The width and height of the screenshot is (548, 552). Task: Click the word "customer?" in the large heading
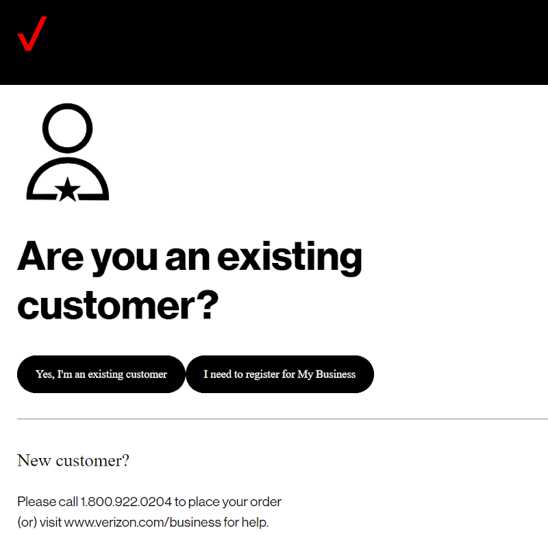[118, 305]
